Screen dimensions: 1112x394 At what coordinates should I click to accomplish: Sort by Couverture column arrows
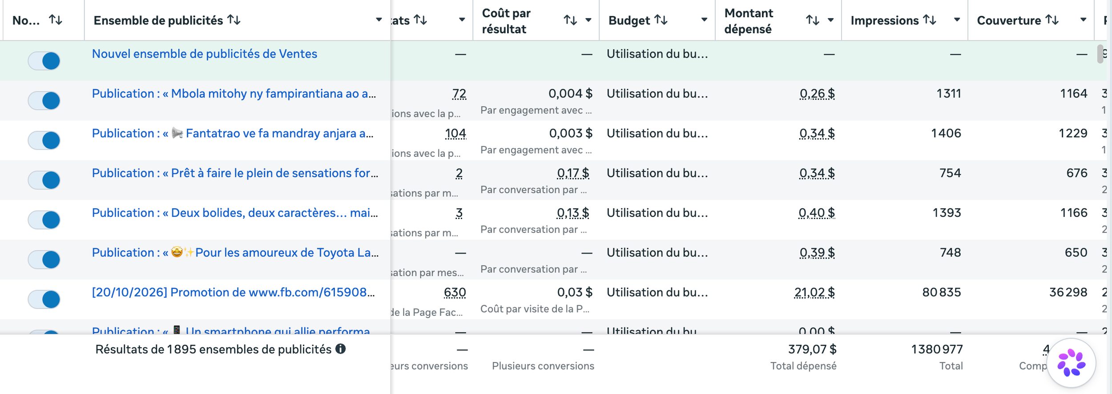coord(1052,20)
